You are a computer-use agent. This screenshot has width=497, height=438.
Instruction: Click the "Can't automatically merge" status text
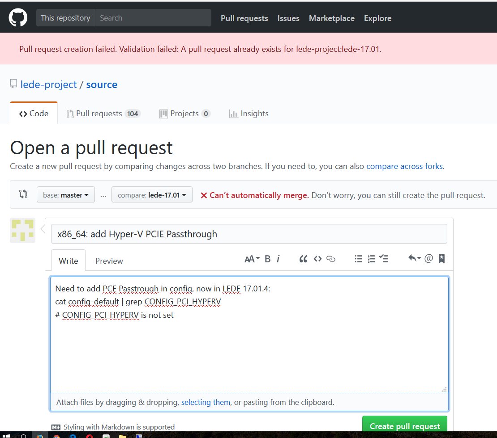tap(259, 195)
